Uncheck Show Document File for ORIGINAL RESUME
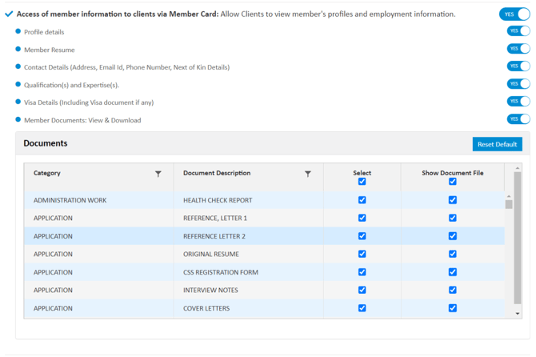This screenshot has height=357, width=536. point(453,254)
